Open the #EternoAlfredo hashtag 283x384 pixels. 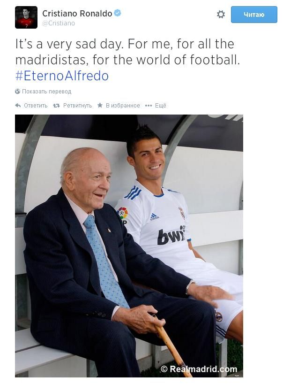[x=62, y=76]
